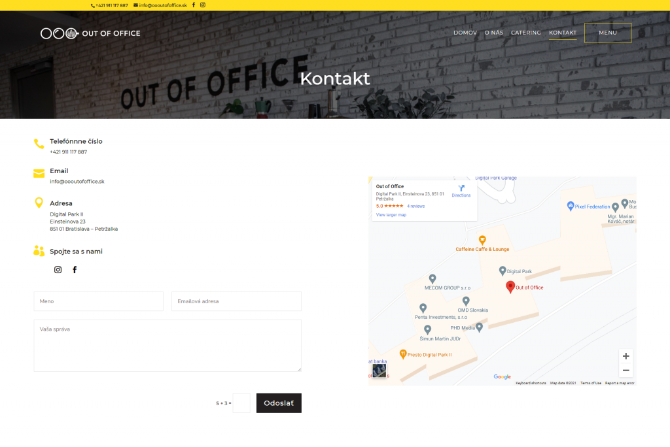The width and height of the screenshot is (670, 447).
Task: Open Facebook under Spojte sa s nami
Action: click(x=75, y=270)
